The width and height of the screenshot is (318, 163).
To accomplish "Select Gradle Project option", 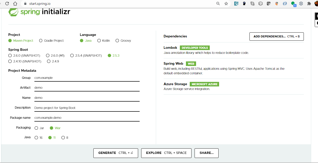I will [51, 40].
